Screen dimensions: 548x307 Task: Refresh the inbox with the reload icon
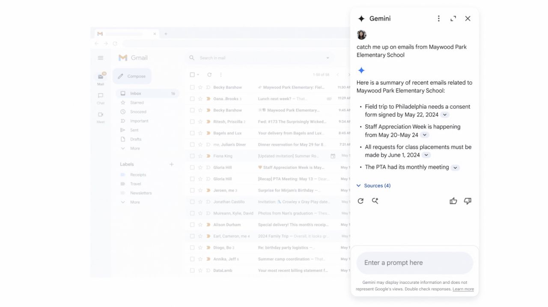(209, 74)
